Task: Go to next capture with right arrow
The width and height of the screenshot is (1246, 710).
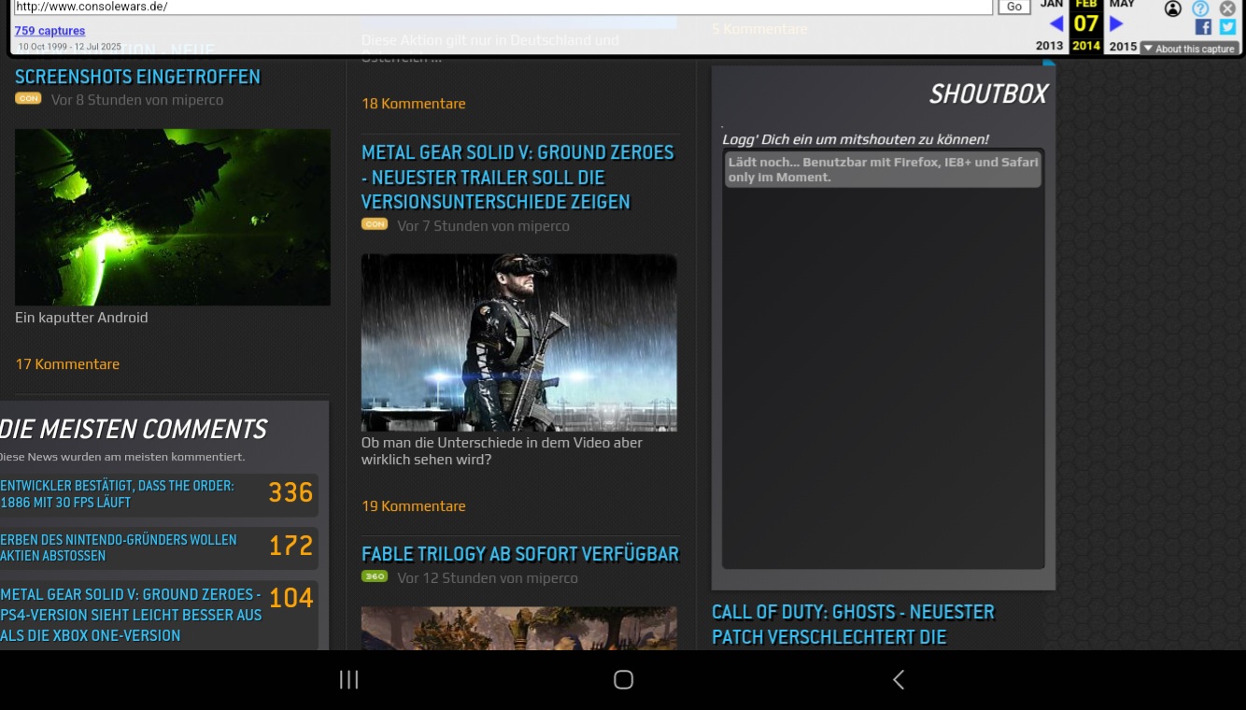Action: [x=1116, y=23]
